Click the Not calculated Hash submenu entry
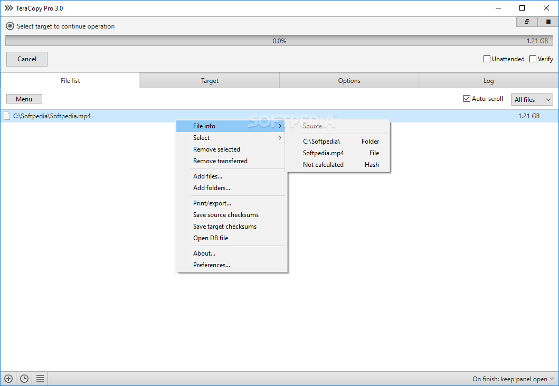 coord(338,164)
